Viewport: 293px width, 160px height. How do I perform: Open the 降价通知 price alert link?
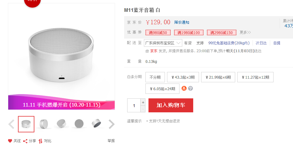point(182,22)
